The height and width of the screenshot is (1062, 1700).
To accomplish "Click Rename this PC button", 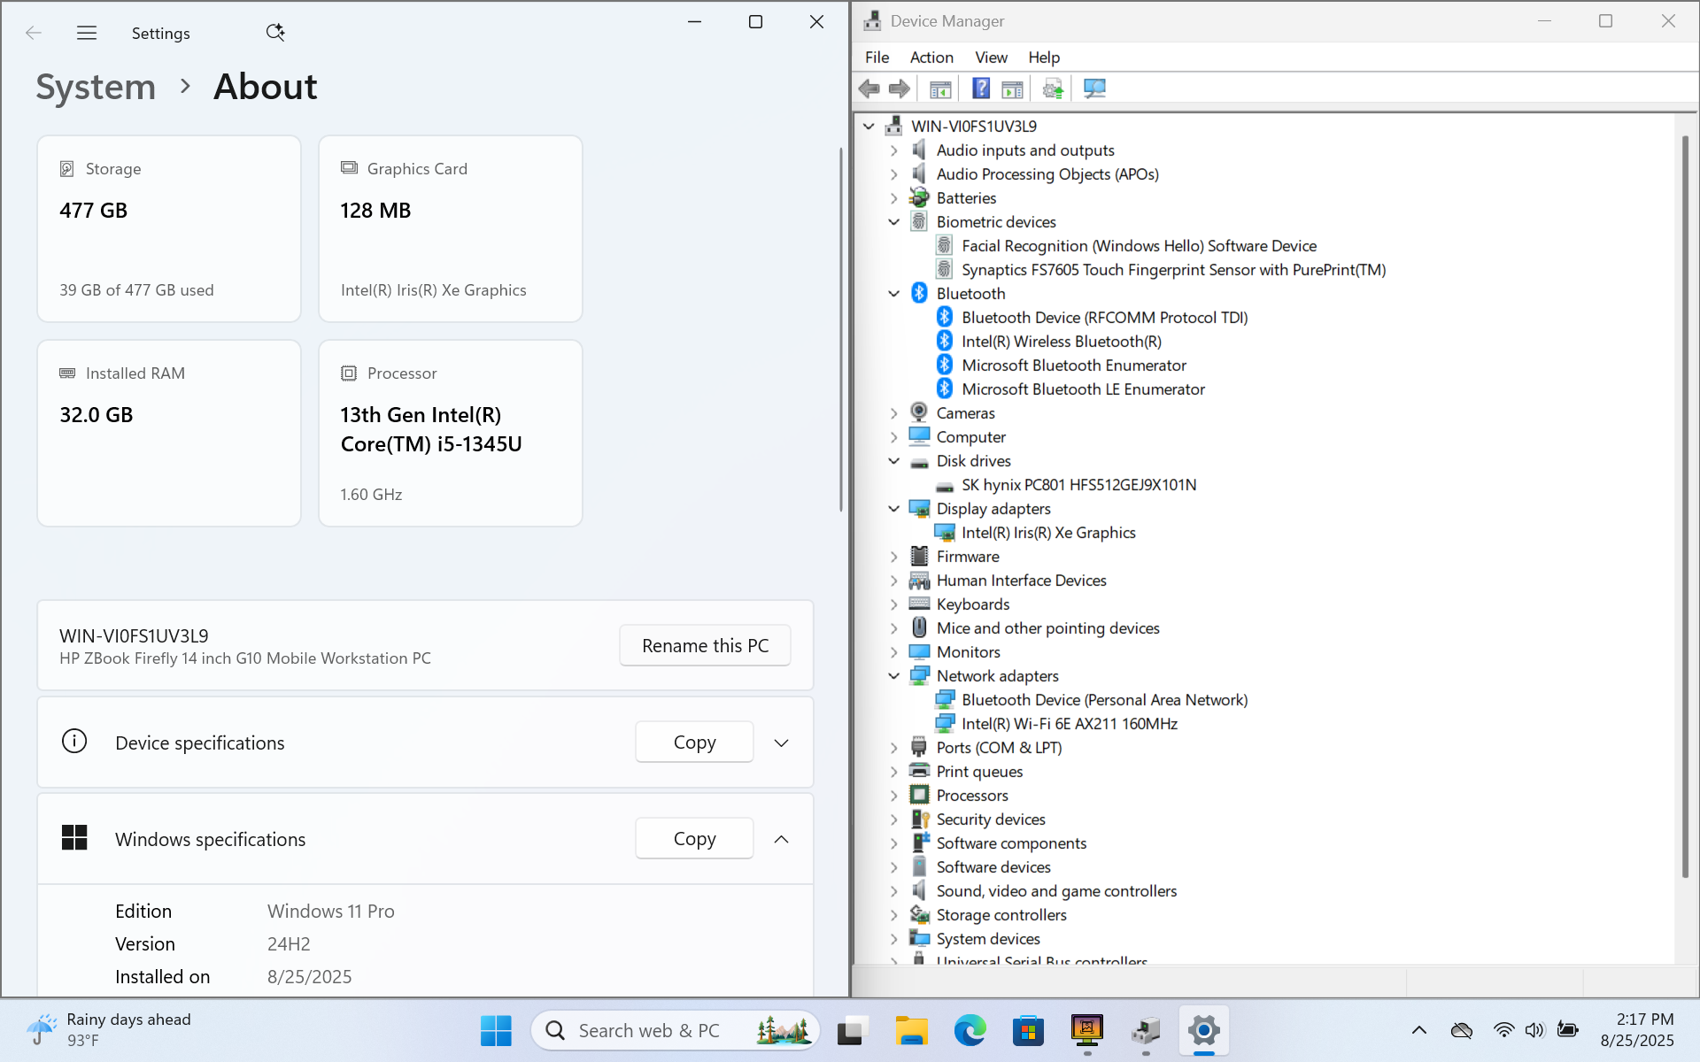I will (x=705, y=646).
